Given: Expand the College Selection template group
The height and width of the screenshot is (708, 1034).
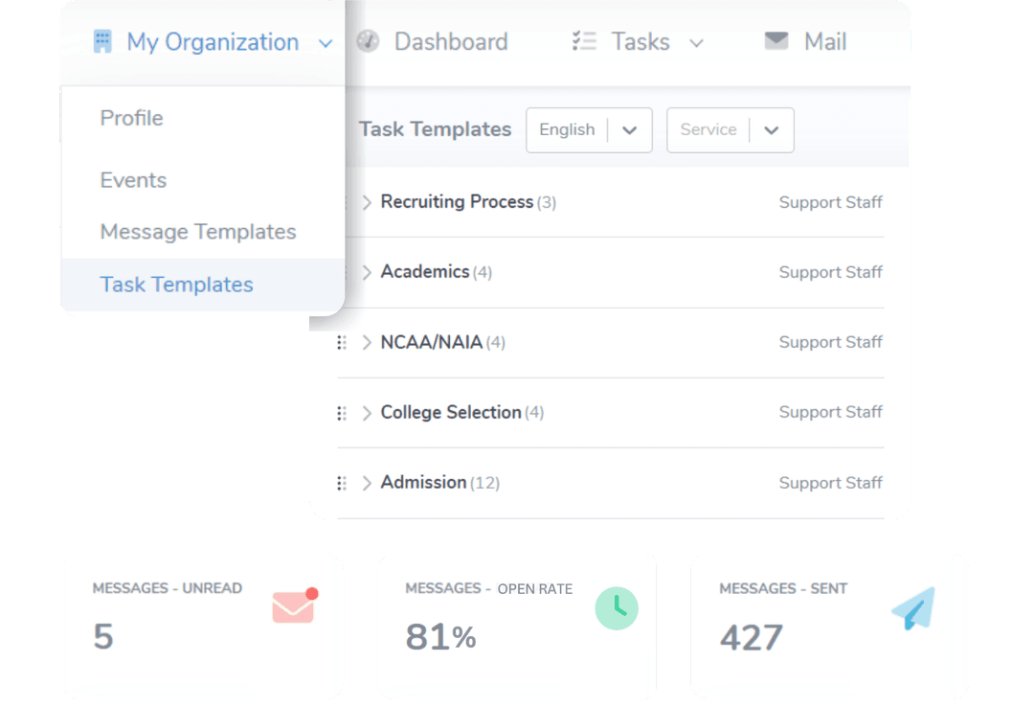Looking at the screenshot, I should 368,412.
